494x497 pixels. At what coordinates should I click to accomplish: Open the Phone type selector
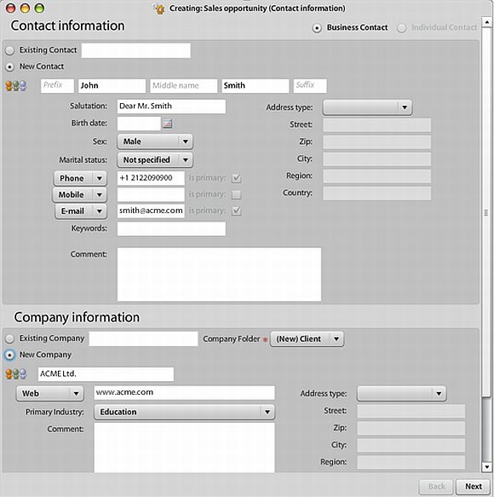tap(80, 178)
